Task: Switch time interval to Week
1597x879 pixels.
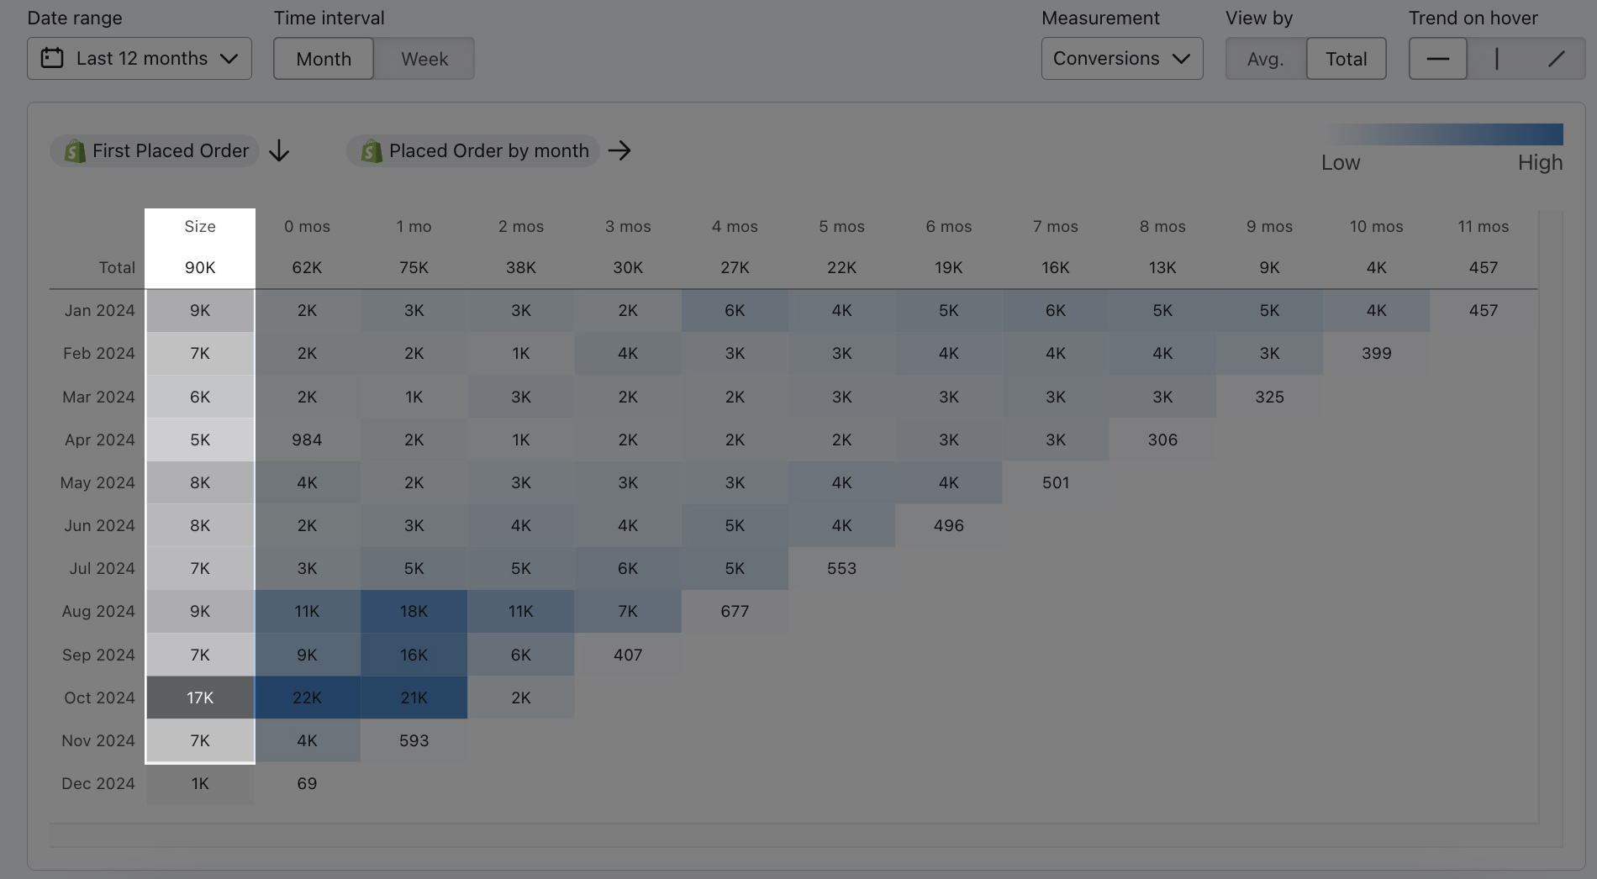Action: [x=424, y=59]
